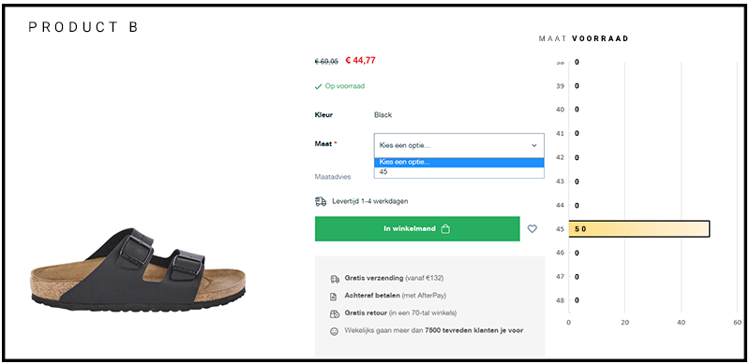
Task: Click the VOORRAAD chart header
Action: click(x=600, y=38)
